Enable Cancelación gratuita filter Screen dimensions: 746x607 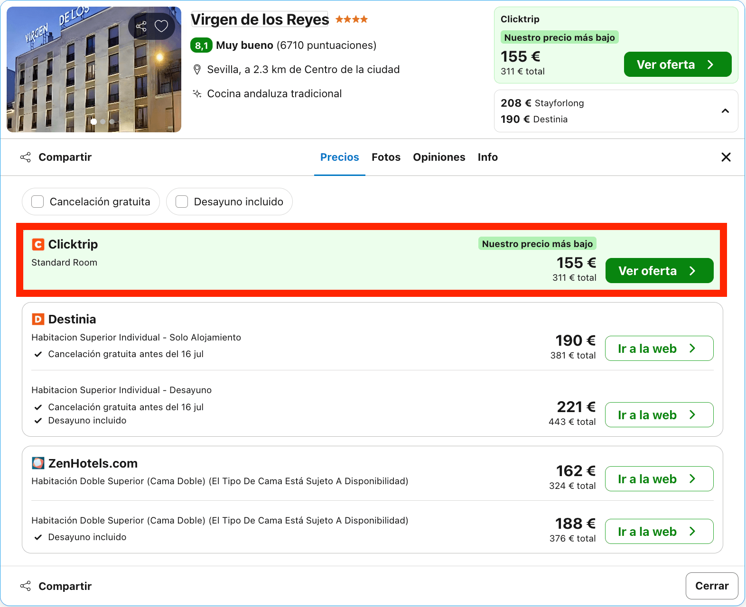(x=91, y=202)
